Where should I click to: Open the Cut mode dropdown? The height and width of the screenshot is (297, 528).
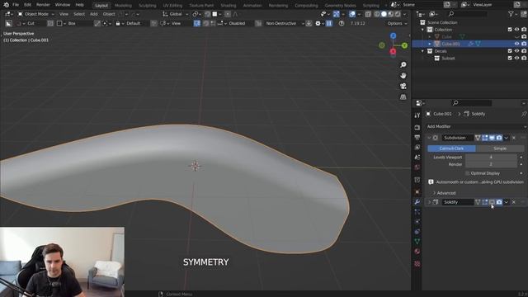[31, 24]
